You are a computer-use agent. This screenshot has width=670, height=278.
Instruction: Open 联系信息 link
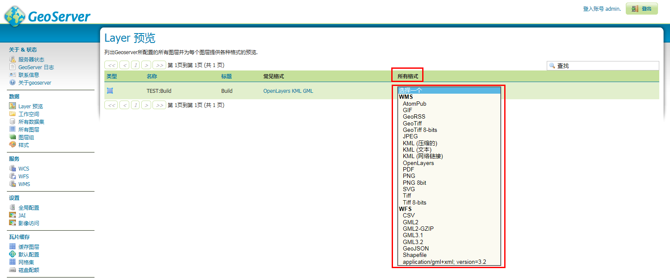(x=29, y=75)
